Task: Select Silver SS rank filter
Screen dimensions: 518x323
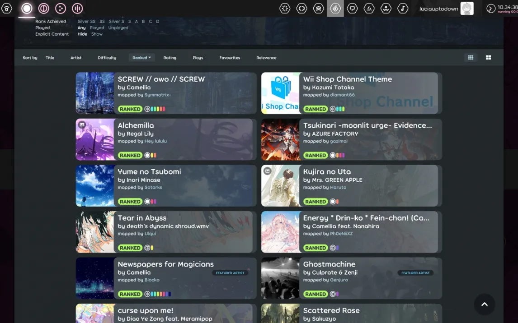Action: pyautogui.click(x=86, y=22)
